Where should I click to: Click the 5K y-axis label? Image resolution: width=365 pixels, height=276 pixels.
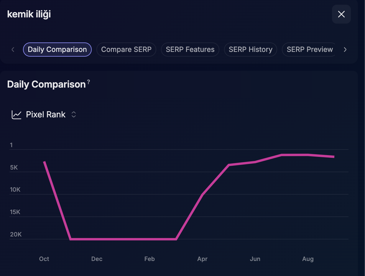pyautogui.click(x=14, y=167)
